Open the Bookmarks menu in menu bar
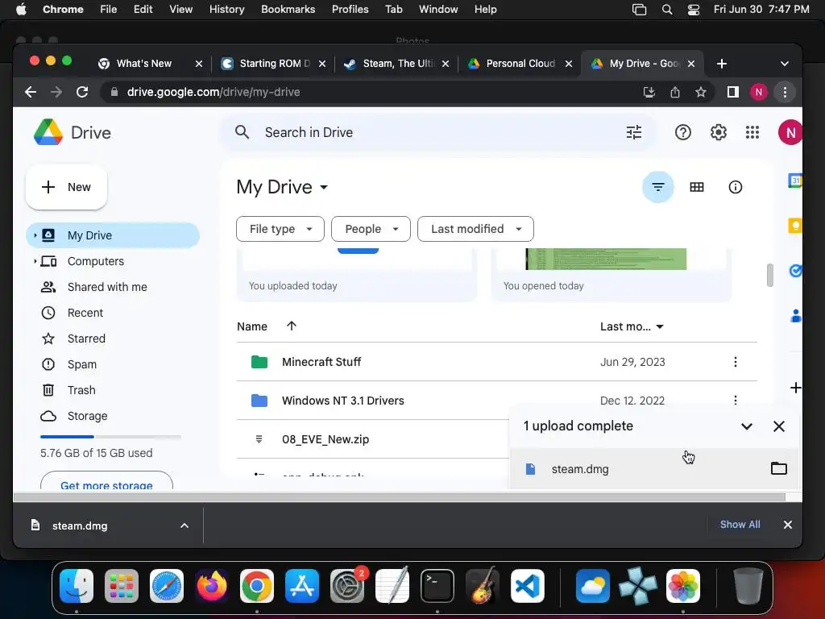825x619 pixels. [288, 9]
